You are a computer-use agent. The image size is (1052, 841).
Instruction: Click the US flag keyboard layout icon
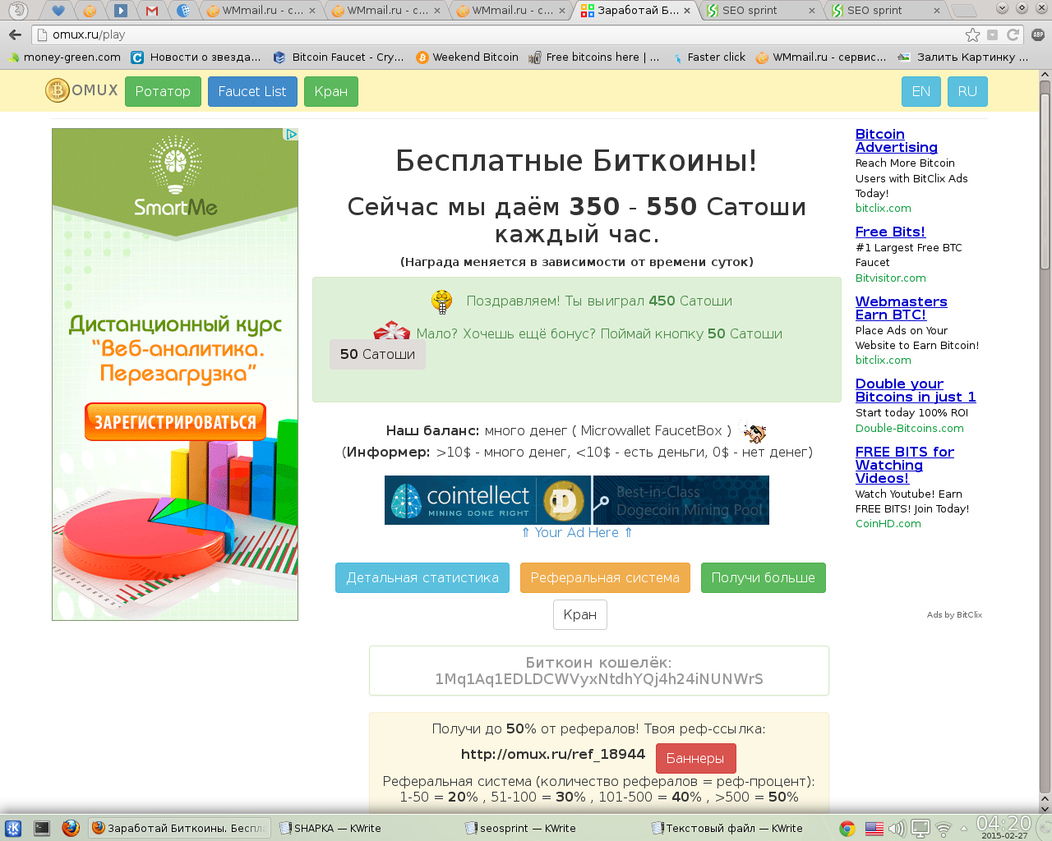874,828
